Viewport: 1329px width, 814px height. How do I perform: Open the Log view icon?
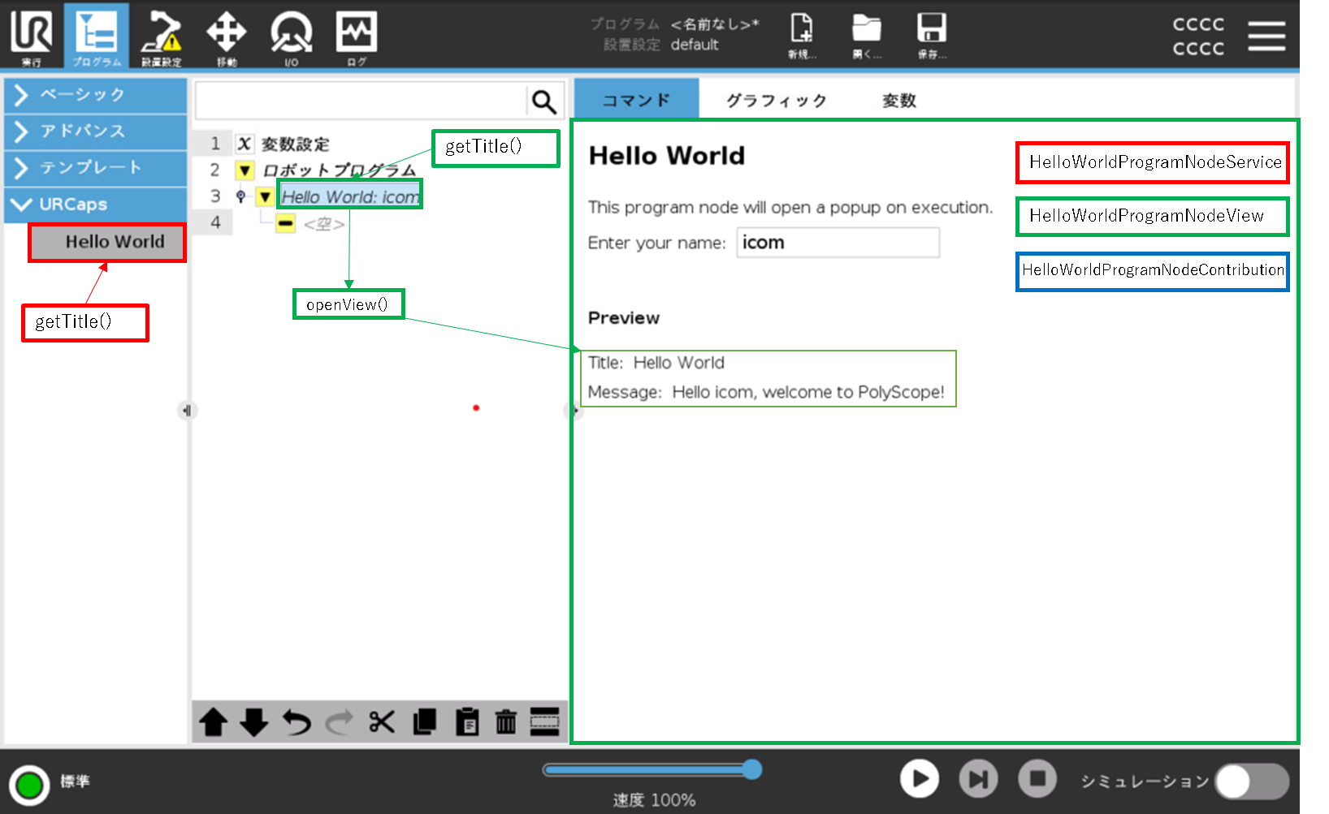coord(356,36)
